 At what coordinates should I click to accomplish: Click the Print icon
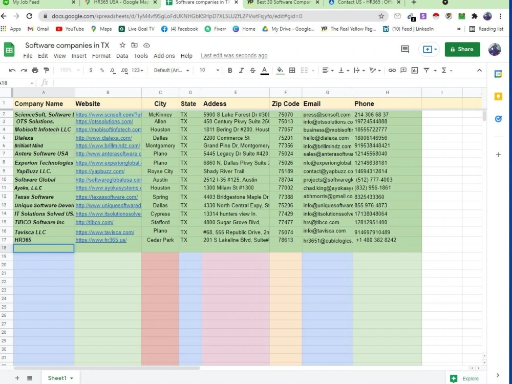35,70
